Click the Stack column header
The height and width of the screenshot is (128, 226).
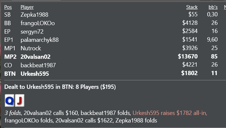coord(192,7)
